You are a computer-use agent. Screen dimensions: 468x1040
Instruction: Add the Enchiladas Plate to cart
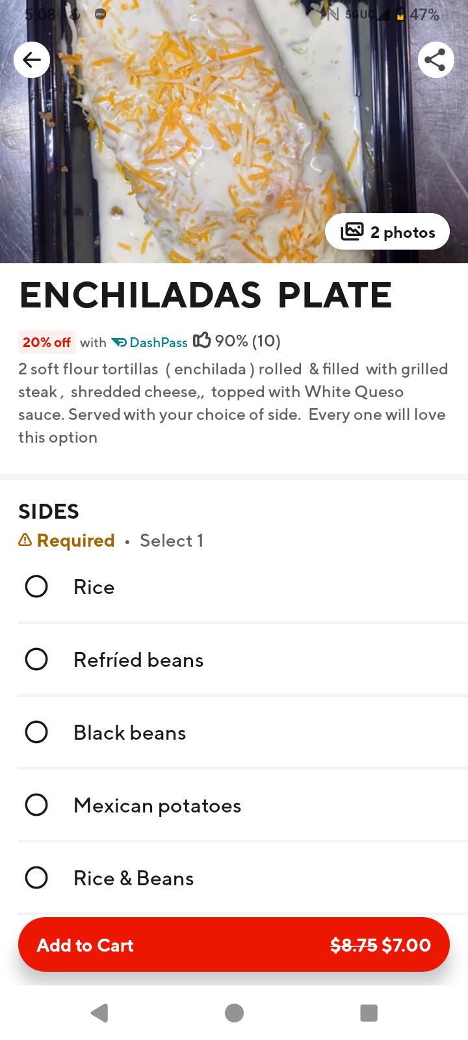[x=234, y=944]
